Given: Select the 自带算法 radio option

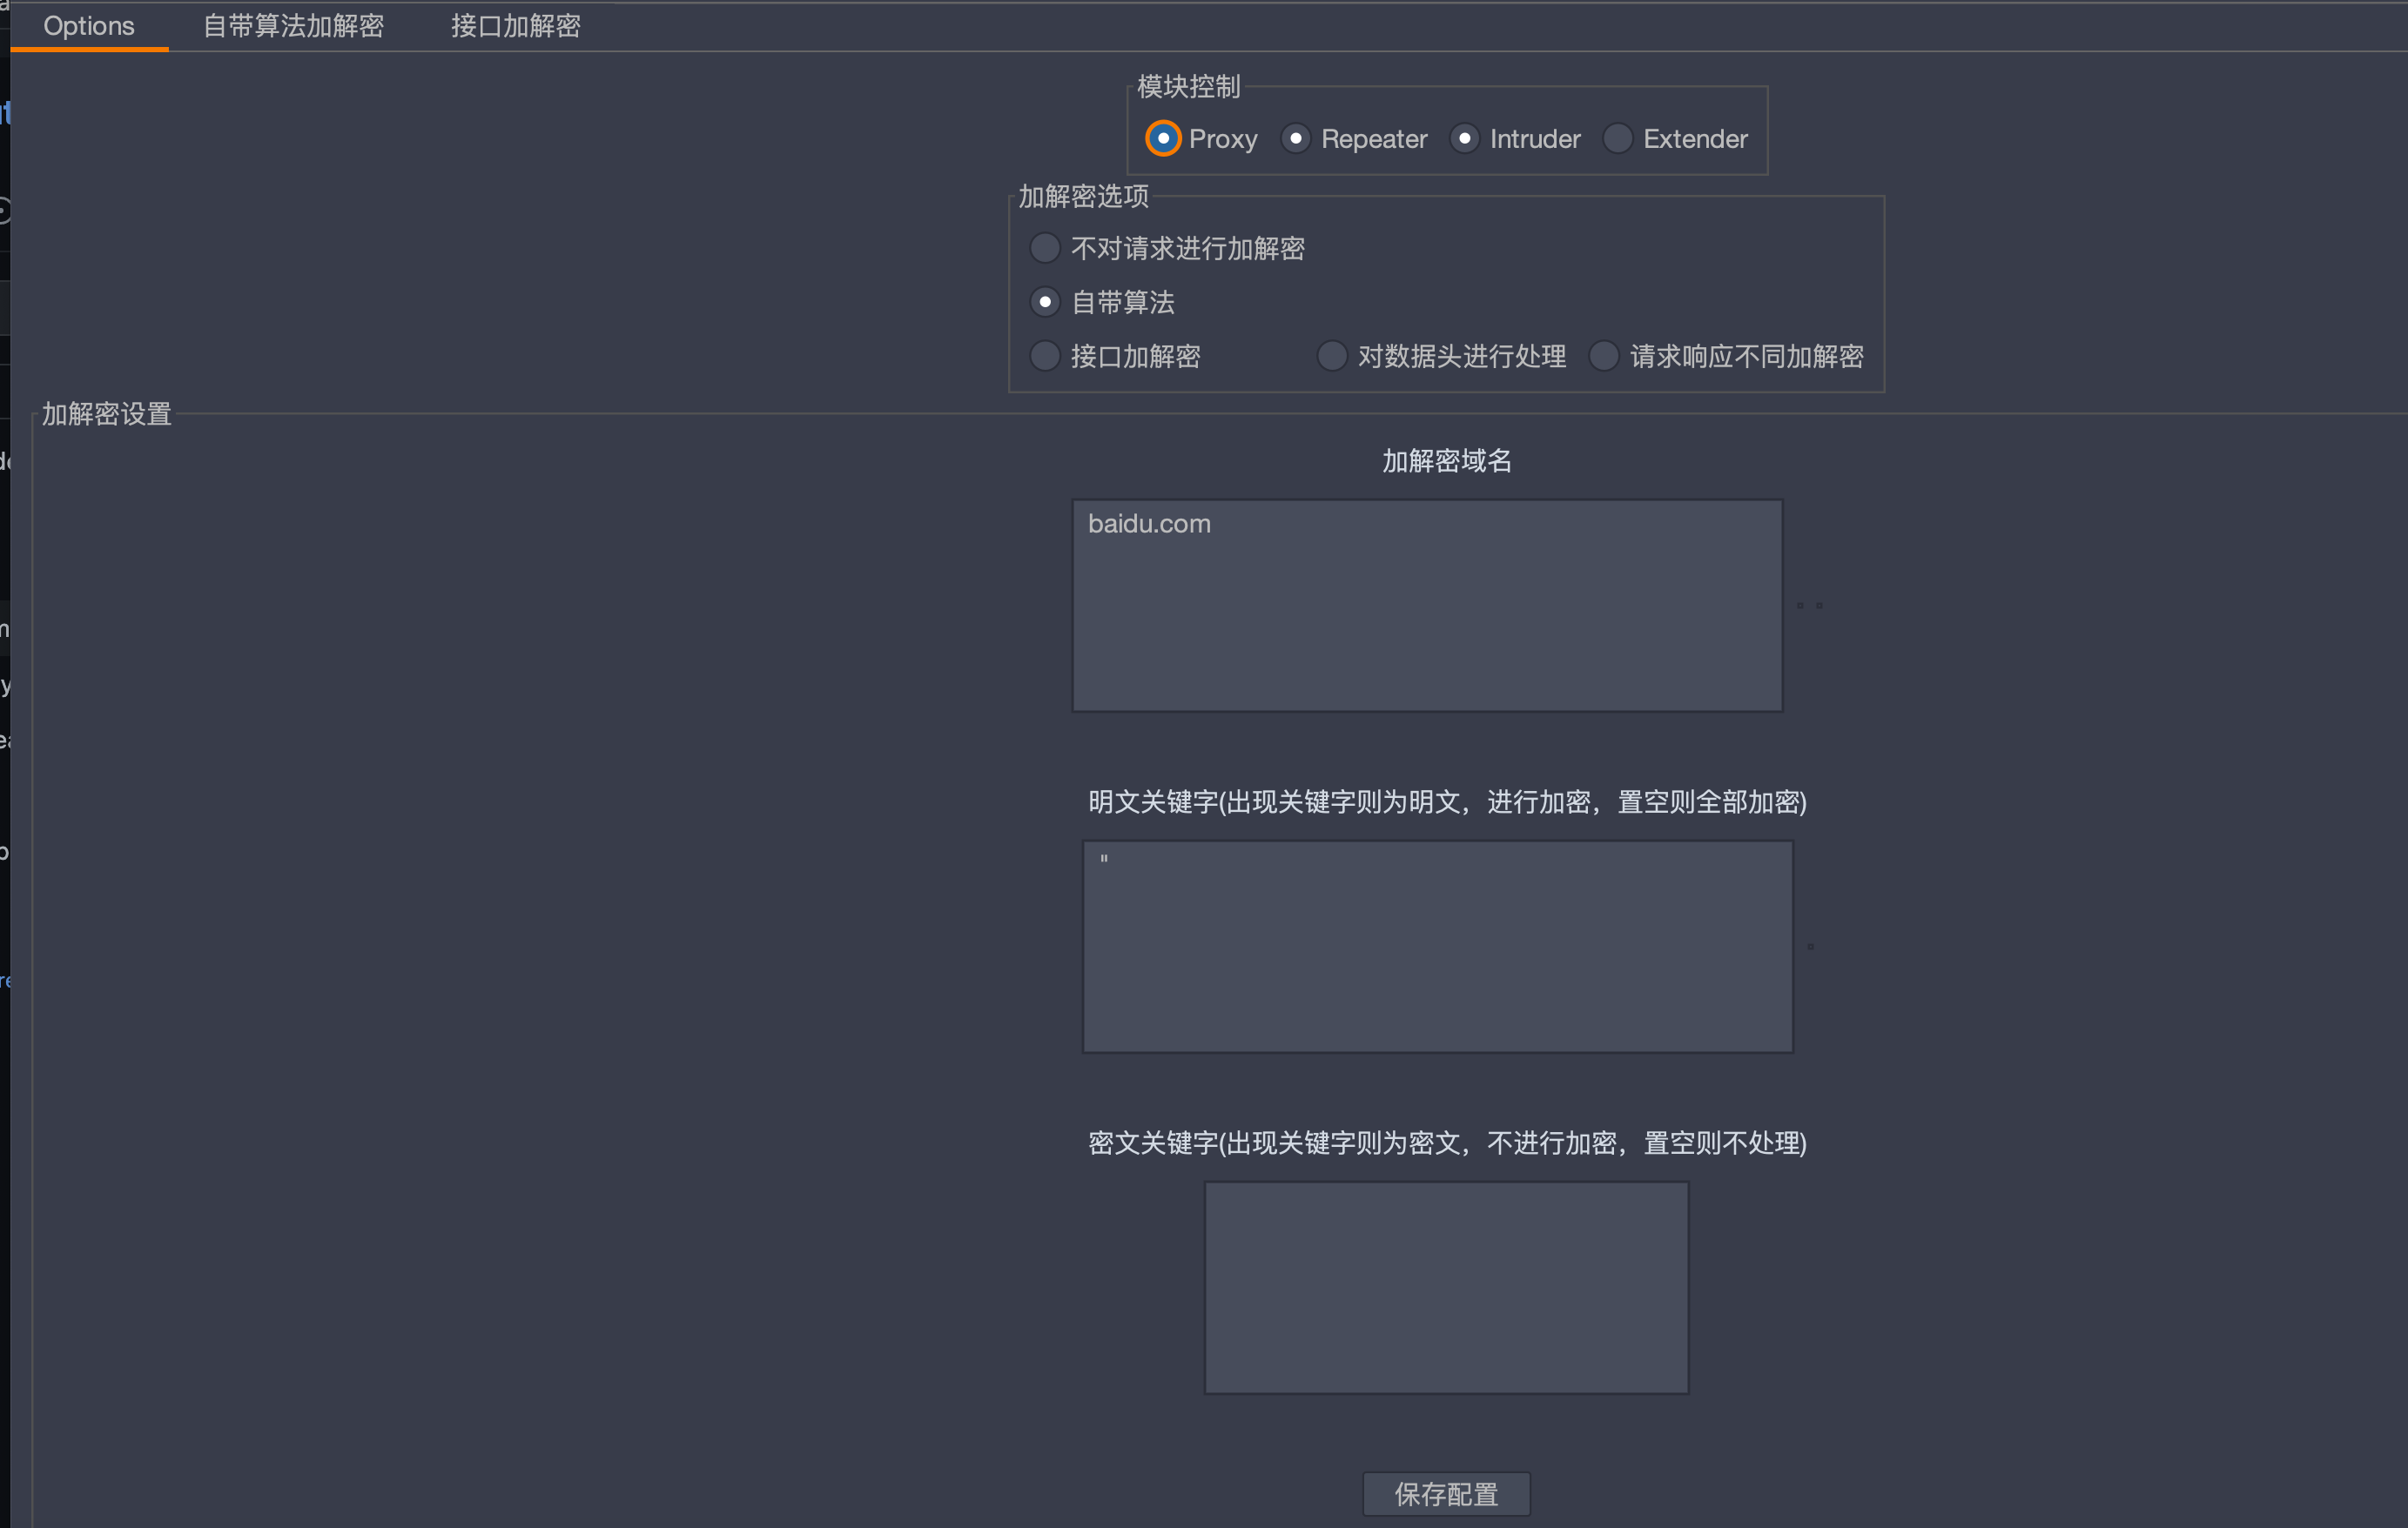Looking at the screenshot, I should [1044, 302].
